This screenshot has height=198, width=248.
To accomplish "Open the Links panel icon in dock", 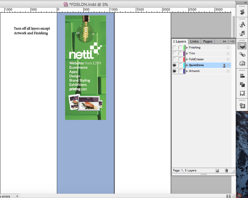I will coord(242,55).
